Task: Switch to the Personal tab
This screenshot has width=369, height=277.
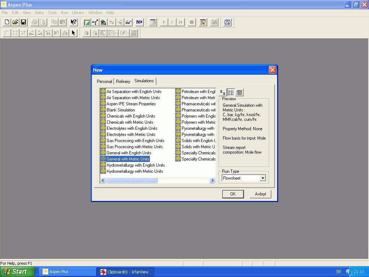Action: pos(104,82)
